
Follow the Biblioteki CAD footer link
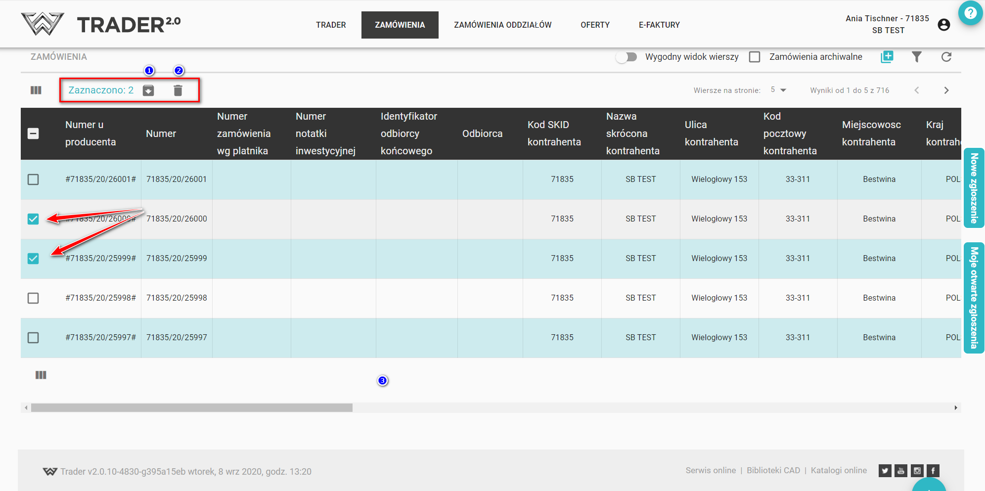(773, 470)
